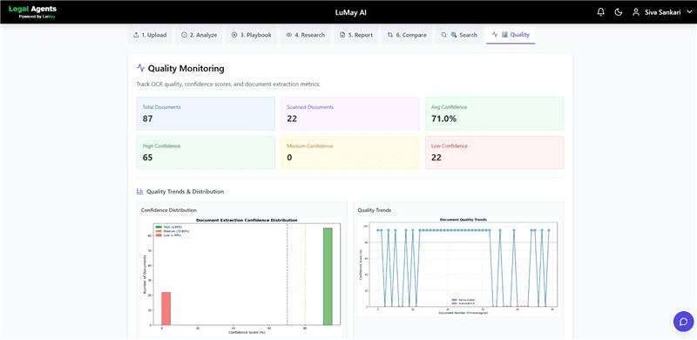
Task: Select the Low Confidence card
Action: [495, 153]
